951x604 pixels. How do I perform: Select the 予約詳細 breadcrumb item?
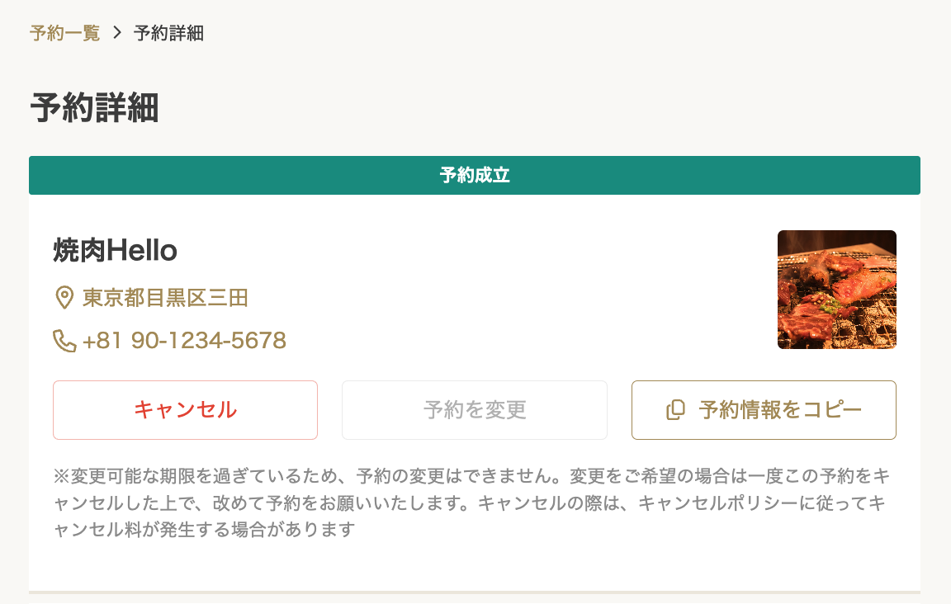[168, 33]
